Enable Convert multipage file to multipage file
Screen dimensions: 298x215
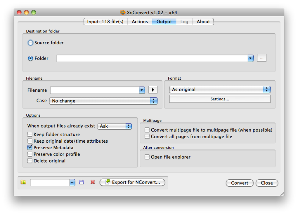[147, 130]
